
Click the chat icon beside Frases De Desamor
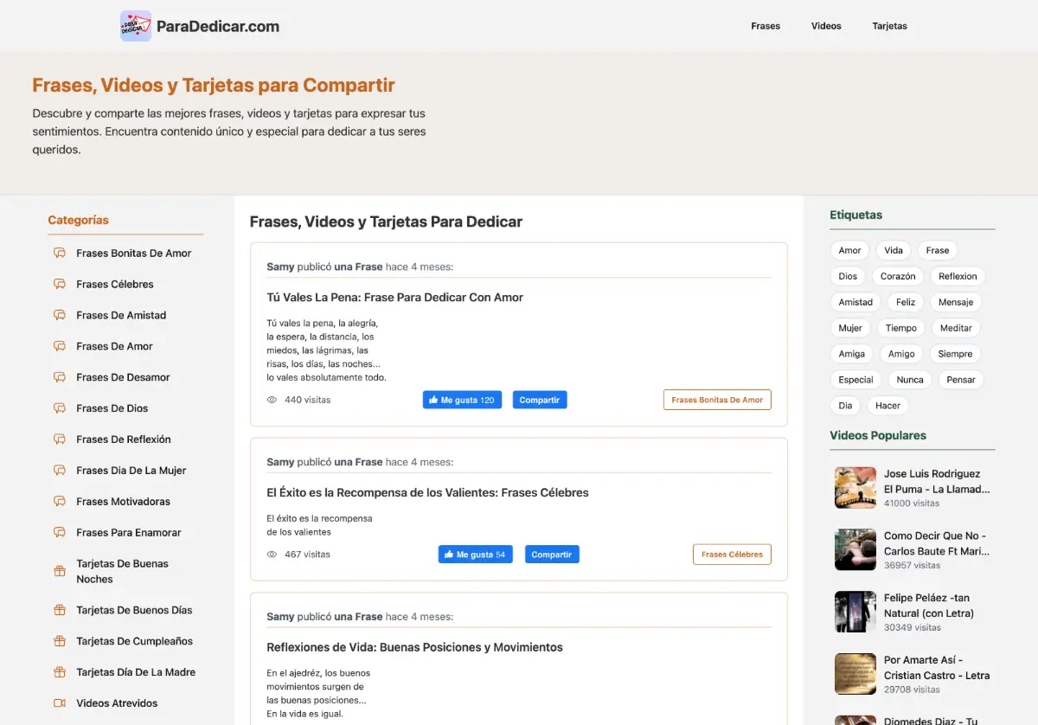[60, 378]
